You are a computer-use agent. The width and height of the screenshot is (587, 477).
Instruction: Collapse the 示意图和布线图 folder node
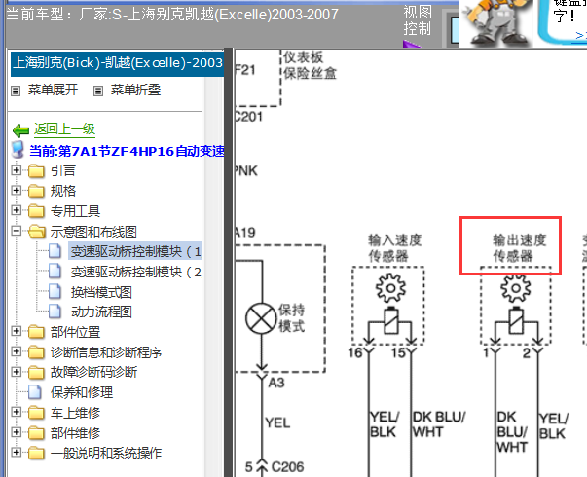click(17, 231)
